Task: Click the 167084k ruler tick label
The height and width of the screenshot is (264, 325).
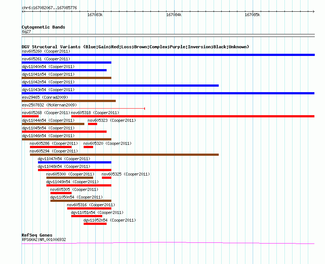Action: click(x=174, y=15)
